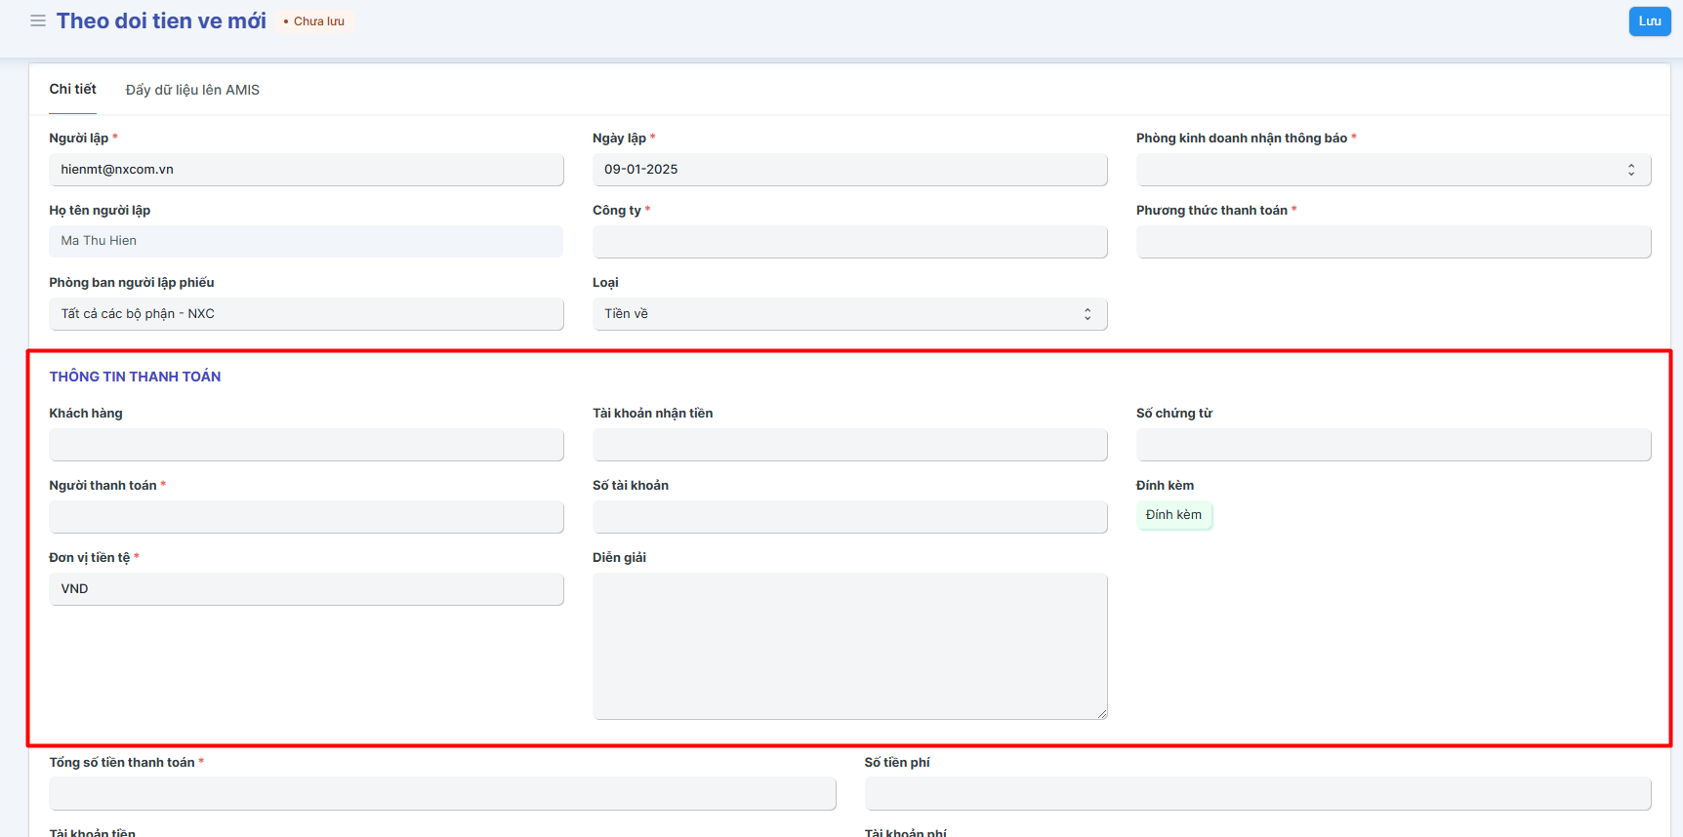Viewport: 1683px width, 837px height.
Task: Click the Phương thức thanh toán field
Action: click(x=1392, y=242)
